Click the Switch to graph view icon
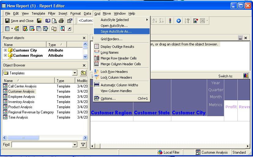Image resolution: width=253 pixels, height=157 pixels. 246,76
